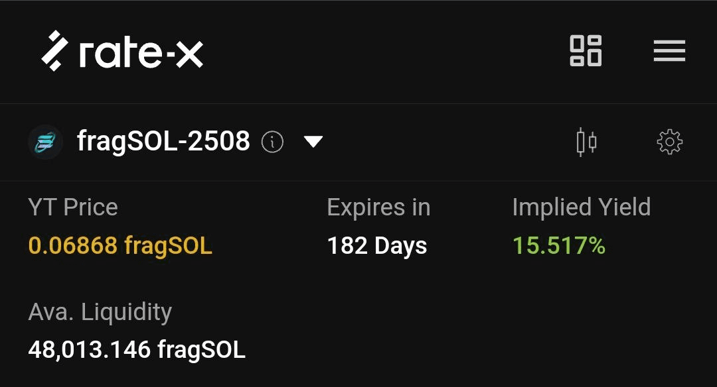
Task: Click the 0.06868 fragSOL price value
Action: coord(120,246)
